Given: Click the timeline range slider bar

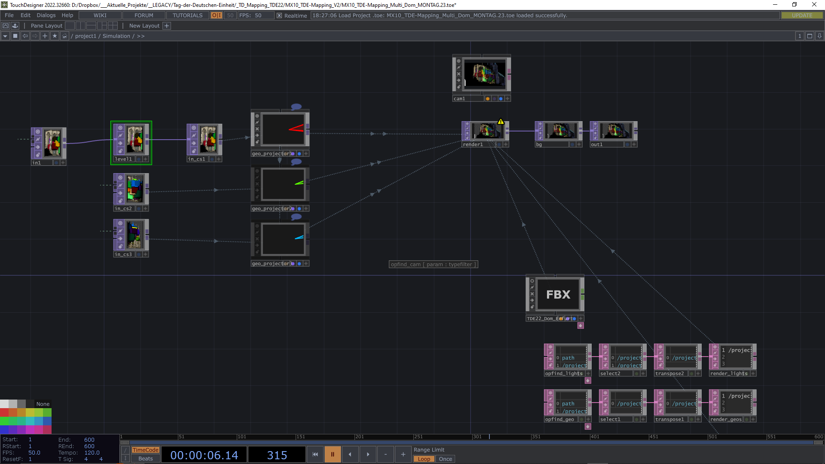Looking at the screenshot, I should (x=472, y=443).
